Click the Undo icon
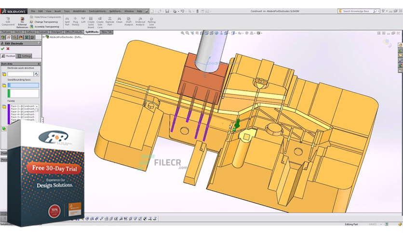 click(x=182, y=11)
